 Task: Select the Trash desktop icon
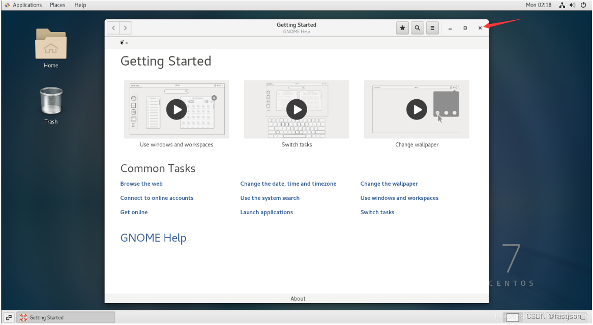[x=51, y=106]
